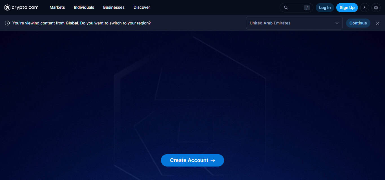Click the arrow on Create Account
The image size is (385, 180).
pyautogui.click(x=213, y=160)
